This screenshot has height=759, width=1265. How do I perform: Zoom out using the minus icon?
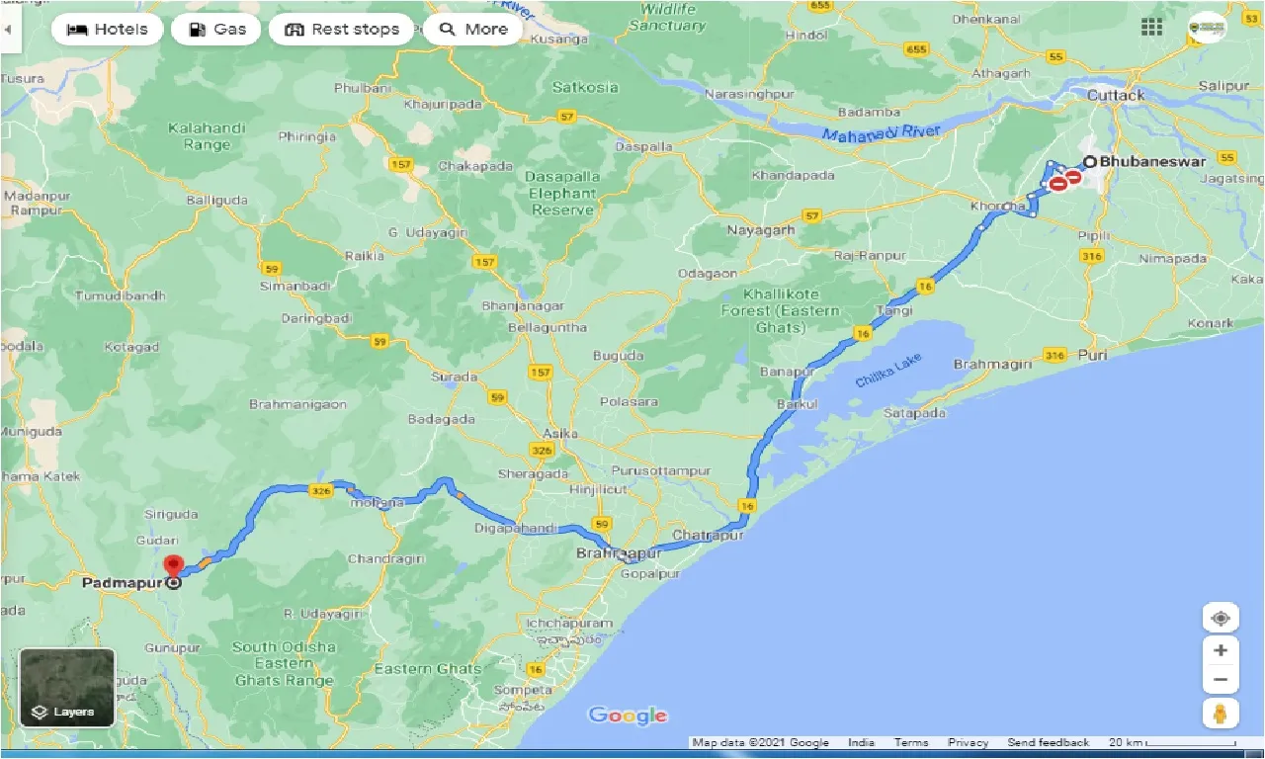pyautogui.click(x=1222, y=679)
